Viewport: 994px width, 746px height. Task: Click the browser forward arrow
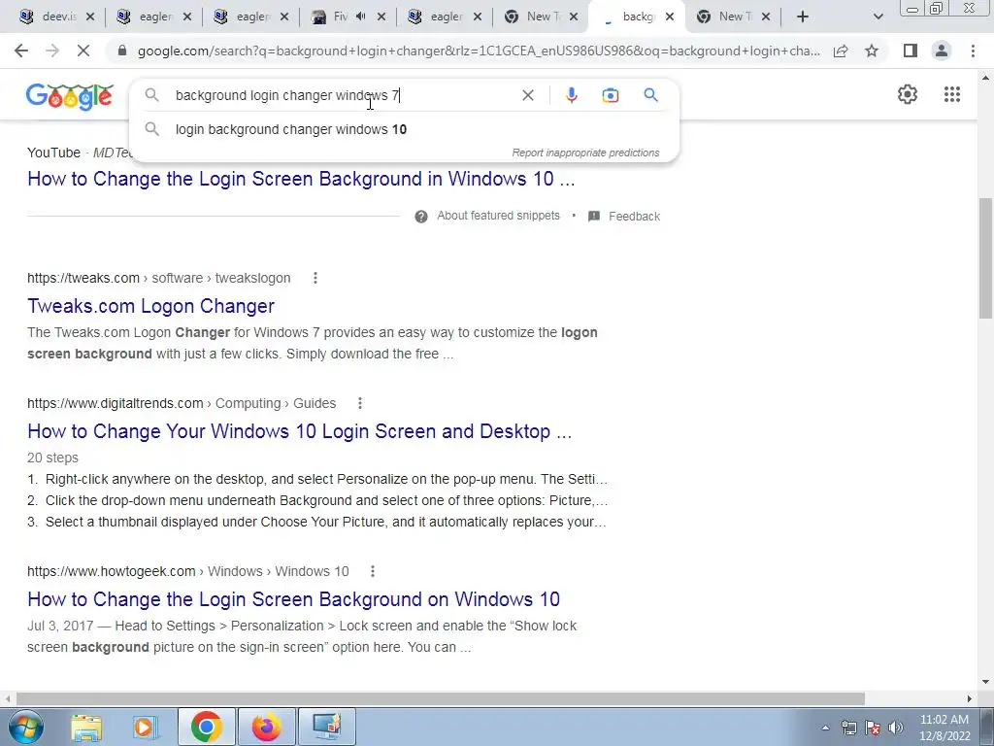point(52,51)
